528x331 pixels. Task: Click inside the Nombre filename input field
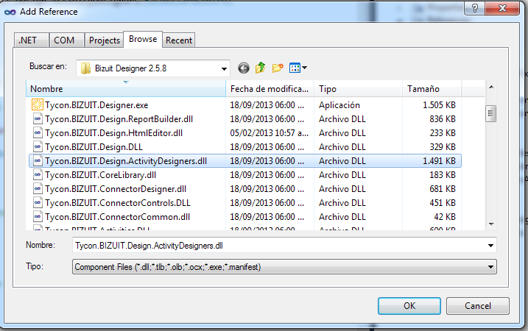point(280,246)
